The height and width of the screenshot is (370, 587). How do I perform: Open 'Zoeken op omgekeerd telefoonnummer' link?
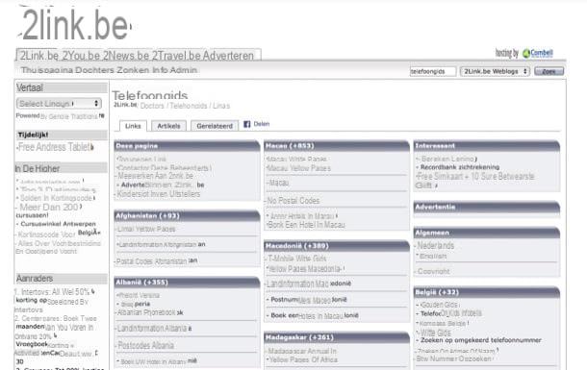pos(481,340)
